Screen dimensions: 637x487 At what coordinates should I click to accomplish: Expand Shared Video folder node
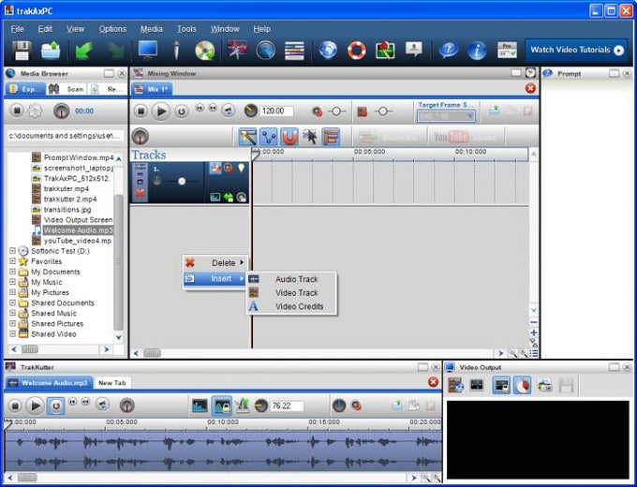click(x=12, y=333)
